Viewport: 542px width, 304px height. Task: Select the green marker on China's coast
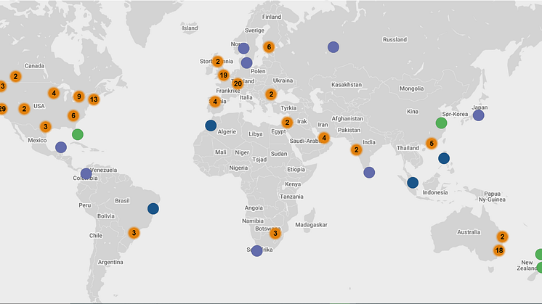click(441, 123)
